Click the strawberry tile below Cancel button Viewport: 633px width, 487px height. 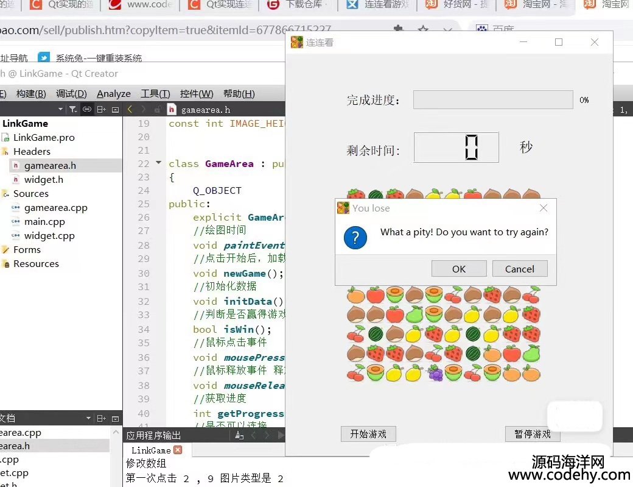(492, 295)
